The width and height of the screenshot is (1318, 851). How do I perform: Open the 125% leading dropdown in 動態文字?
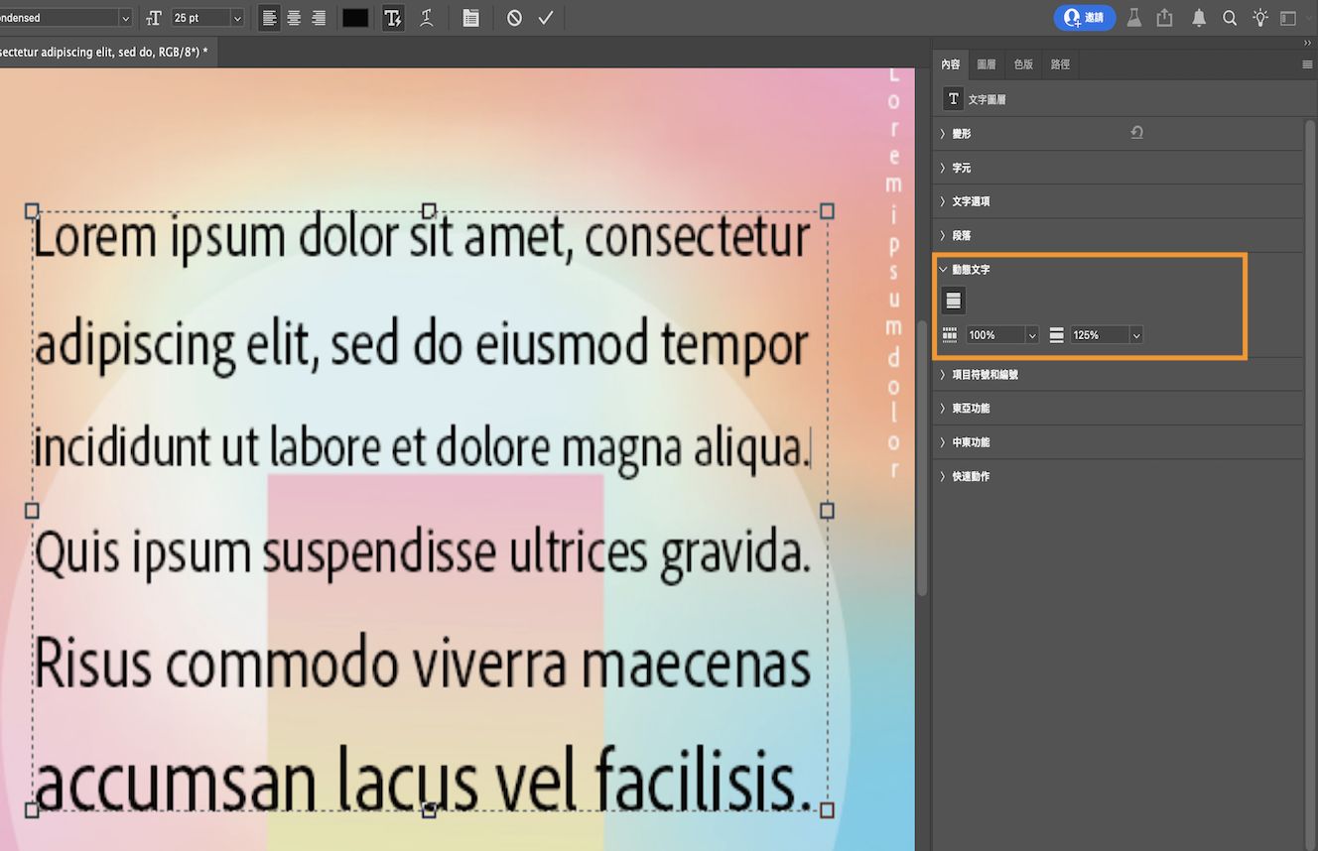point(1105,334)
